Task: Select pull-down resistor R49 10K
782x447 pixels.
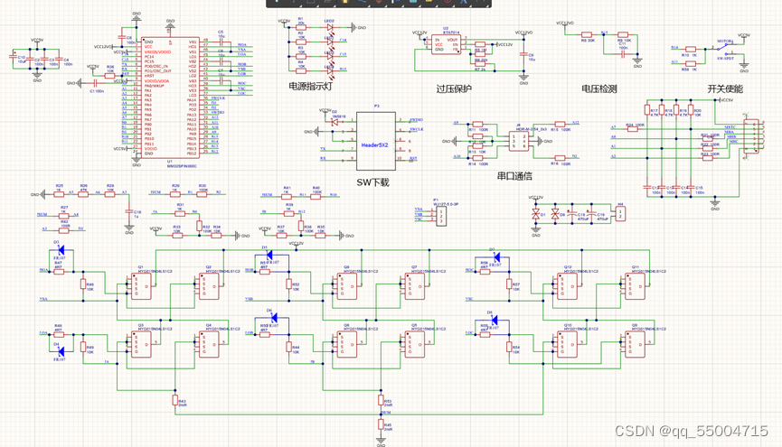Action: [83, 347]
